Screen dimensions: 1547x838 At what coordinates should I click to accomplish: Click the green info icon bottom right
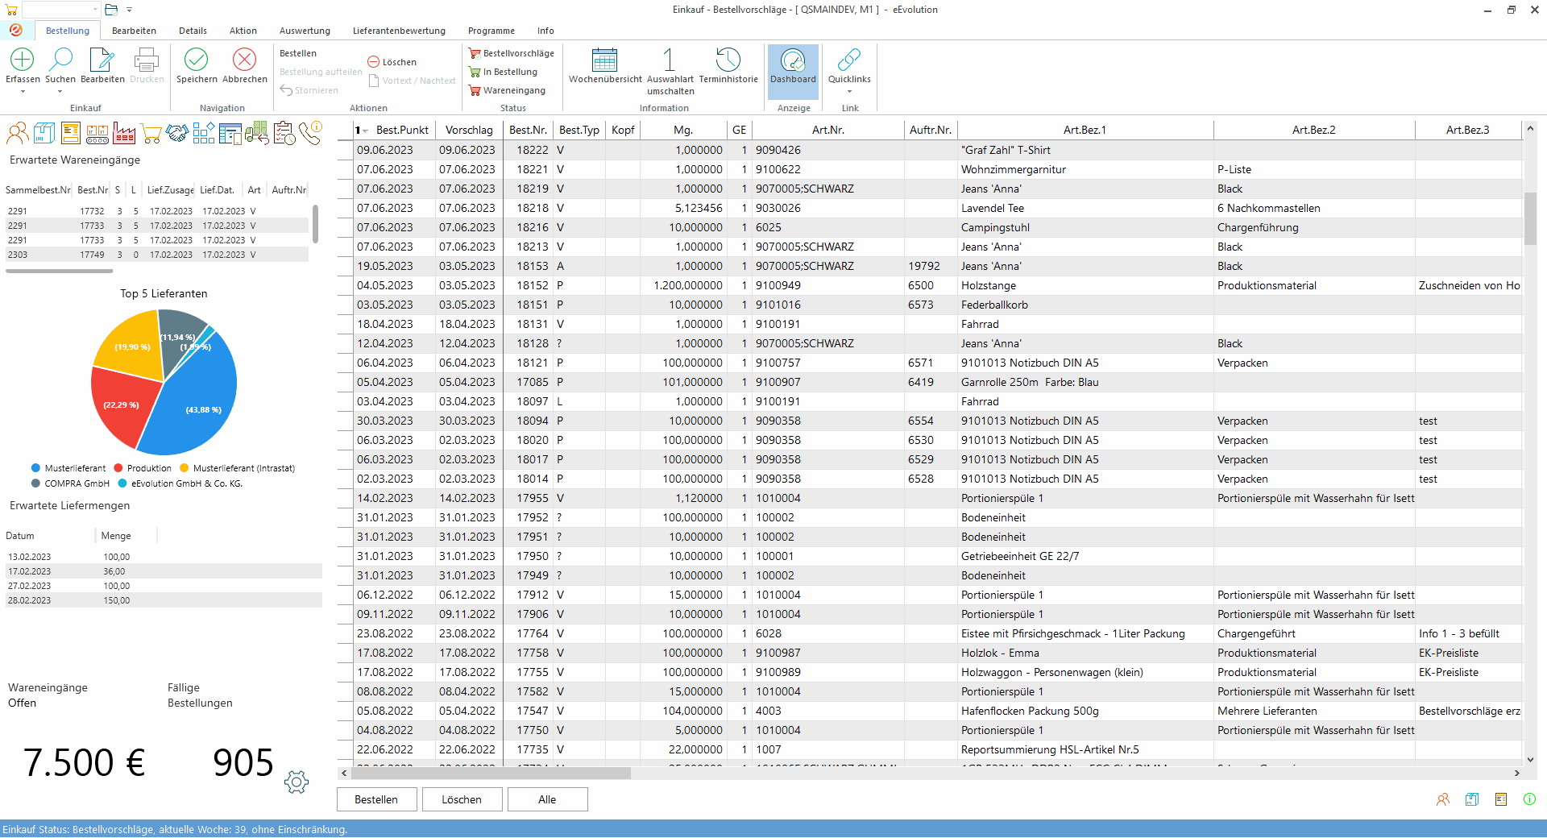(x=1529, y=799)
